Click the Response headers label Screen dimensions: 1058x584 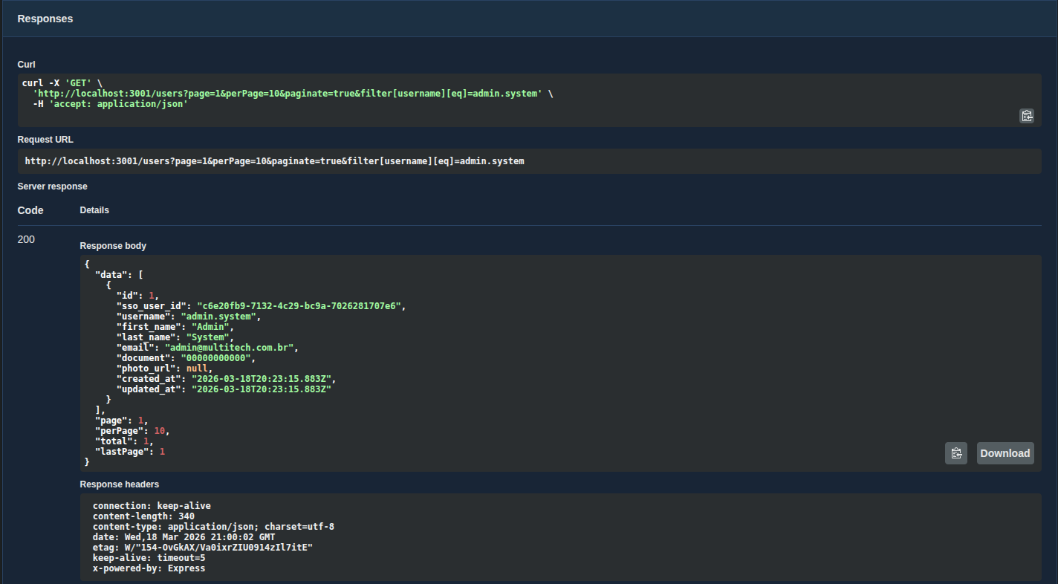119,484
